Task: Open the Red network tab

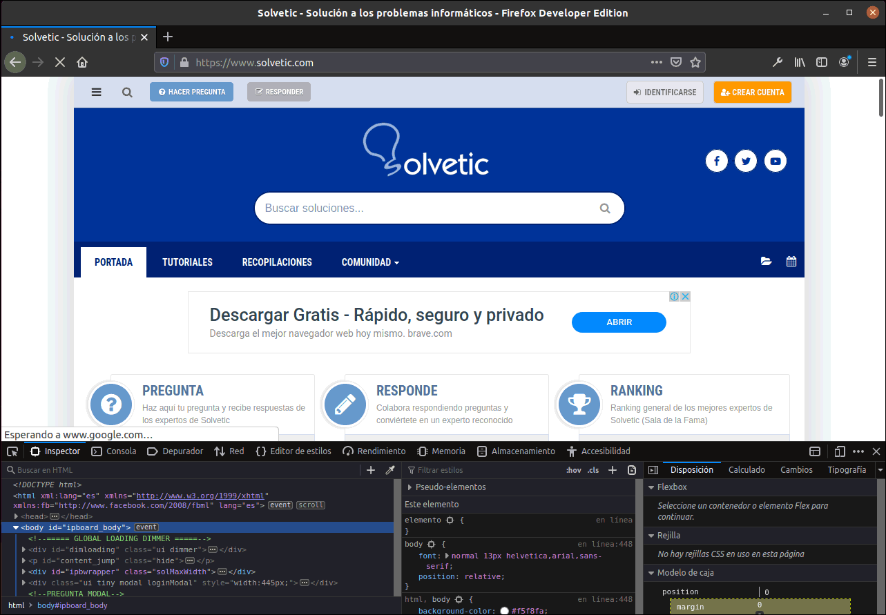Action: tap(229, 451)
